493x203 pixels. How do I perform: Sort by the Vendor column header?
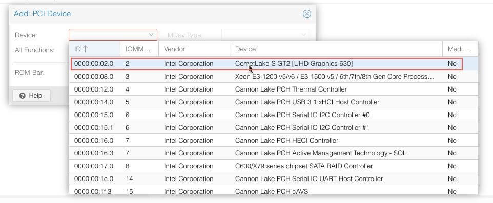click(x=194, y=49)
